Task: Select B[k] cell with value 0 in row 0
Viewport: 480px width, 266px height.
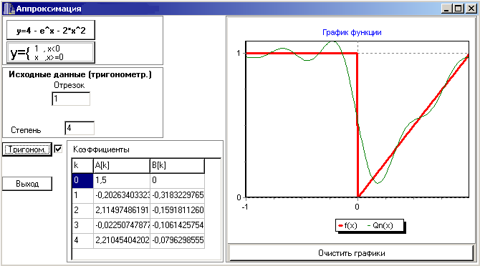Action: [177, 180]
